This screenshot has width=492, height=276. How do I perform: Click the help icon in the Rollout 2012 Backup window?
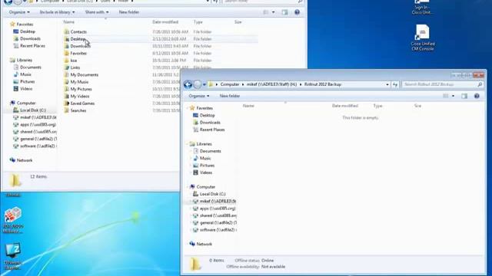(477, 96)
